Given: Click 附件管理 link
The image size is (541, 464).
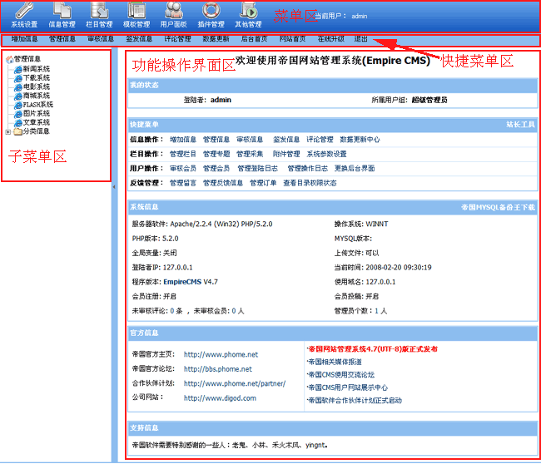Looking at the screenshot, I should click(286, 155).
